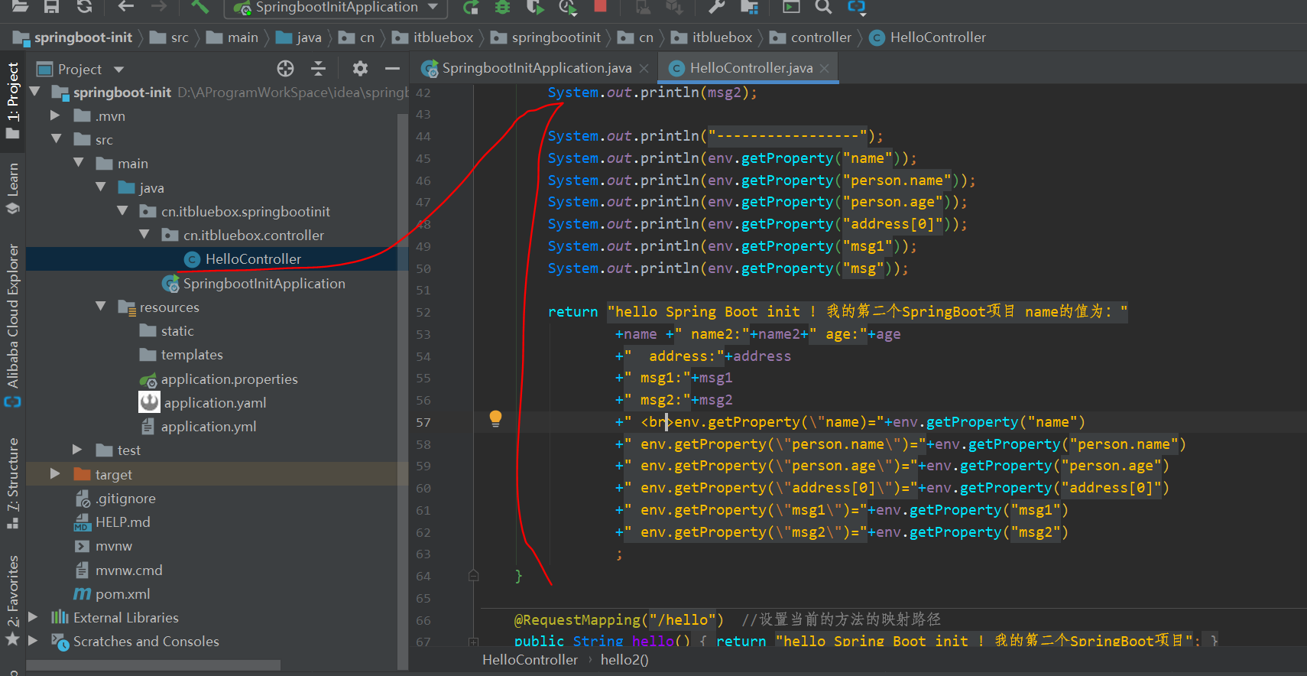Click the HelloController breadcrumb in navigation bar
Image resolution: width=1307 pixels, height=676 pixels.
click(x=928, y=37)
